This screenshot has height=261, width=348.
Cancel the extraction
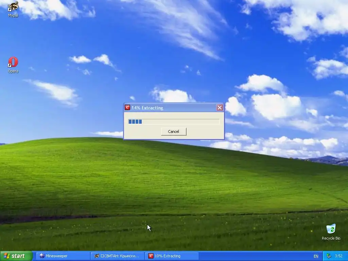(x=174, y=132)
